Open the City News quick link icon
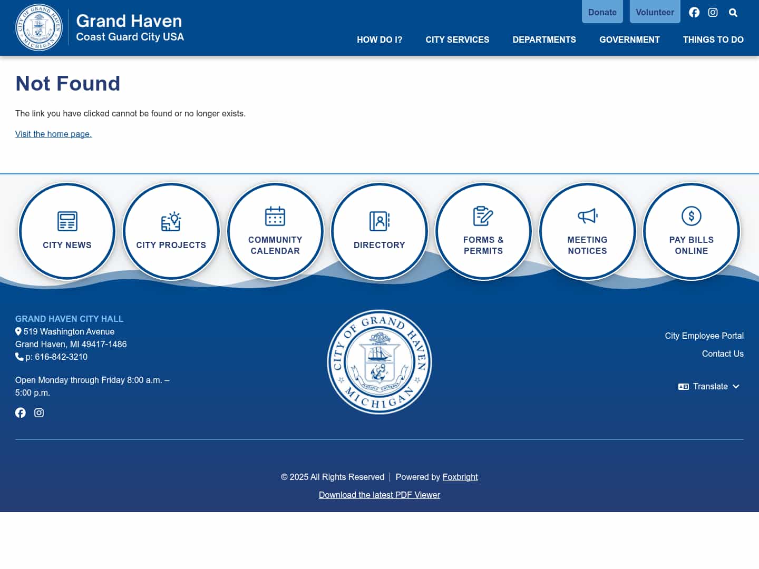 click(66, 221)
